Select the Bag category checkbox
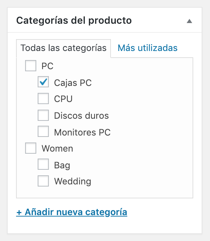210x241 pixels. 43,165
